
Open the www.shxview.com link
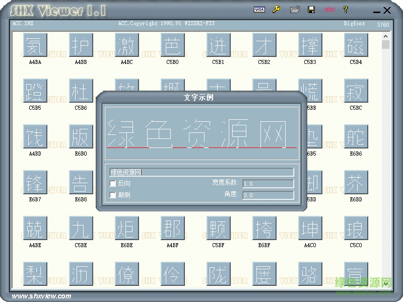point(41,296)
